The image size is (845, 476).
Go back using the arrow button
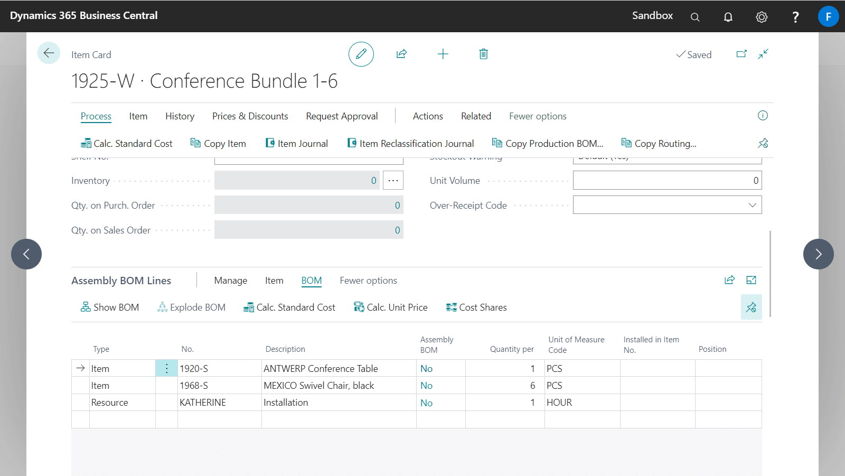pos(49,53)
